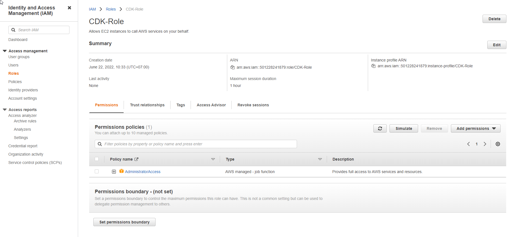The image size is (517, 237).
Task: Expand the AdministratorAccess policy row
Action: [114, 172]
